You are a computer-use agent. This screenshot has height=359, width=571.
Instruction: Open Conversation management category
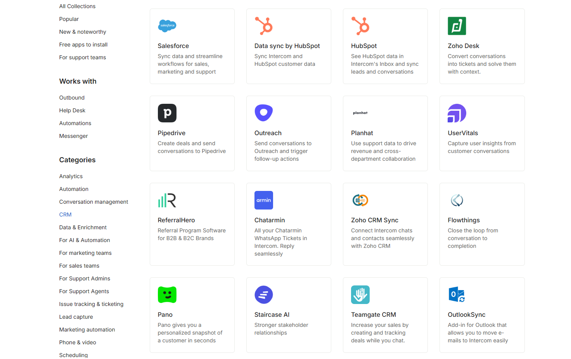coord(93,202)
